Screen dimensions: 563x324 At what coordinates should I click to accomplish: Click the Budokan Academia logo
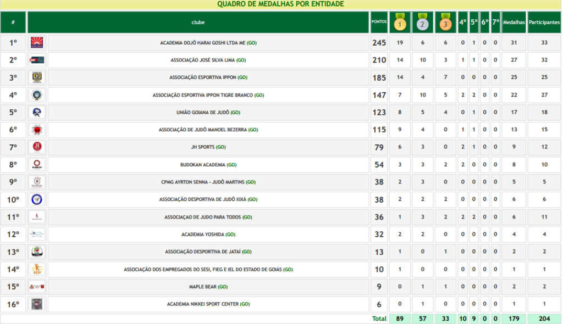[x=37, y=165]
